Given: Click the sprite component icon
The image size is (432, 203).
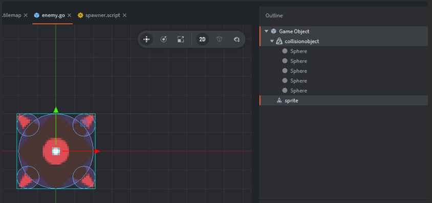Looking at the screenshot, I should click(x=279, y=100).
